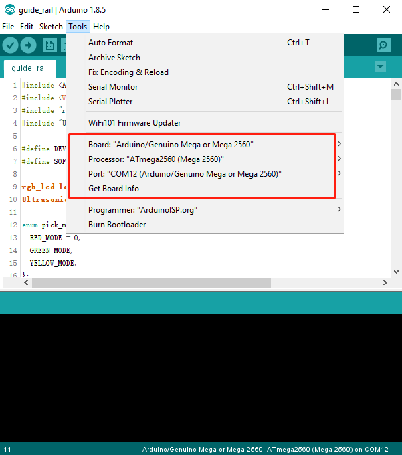Image resolution: width=402 pixels, height=455 pixels.
Task: Click horizontal scrollbar right arrow
Action: [385, 282]
